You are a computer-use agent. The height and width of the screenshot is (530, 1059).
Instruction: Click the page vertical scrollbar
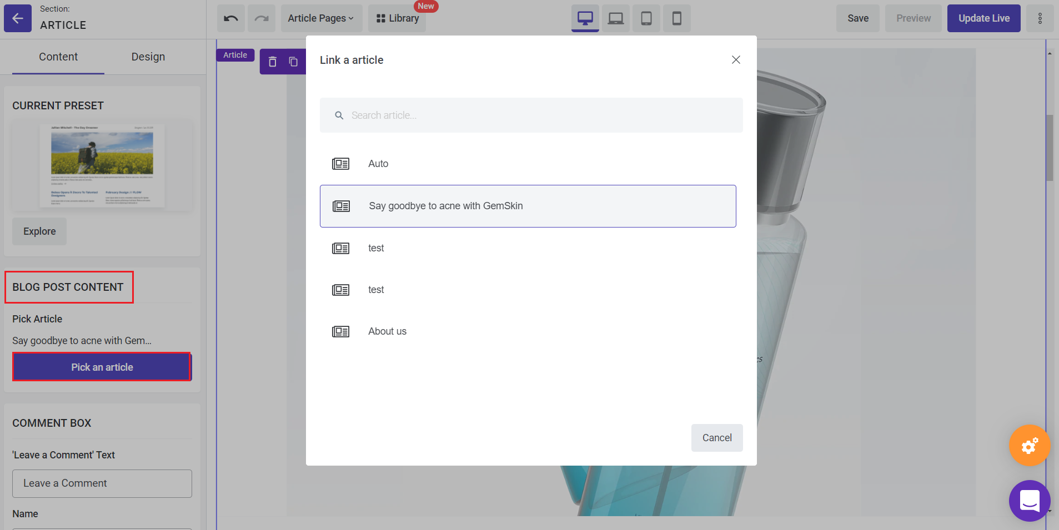click(x=1050, y=148)
